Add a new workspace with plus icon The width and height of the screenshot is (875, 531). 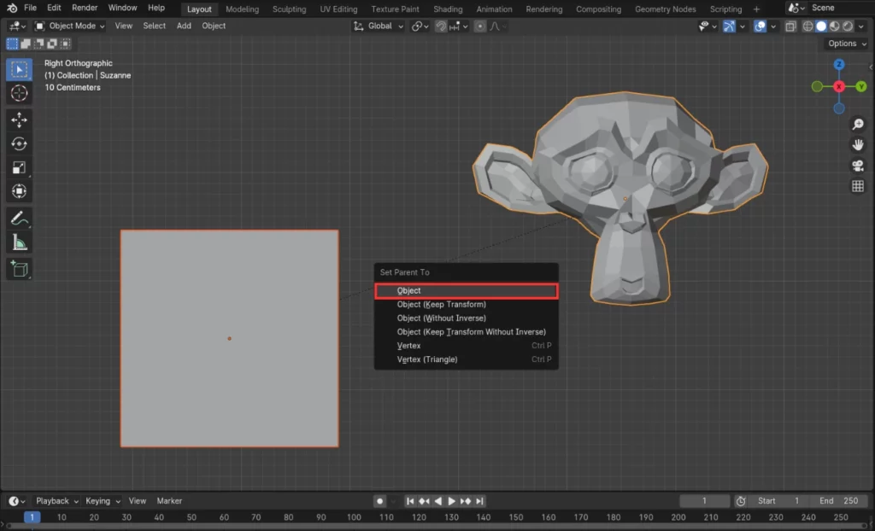[x=757, y=9]
